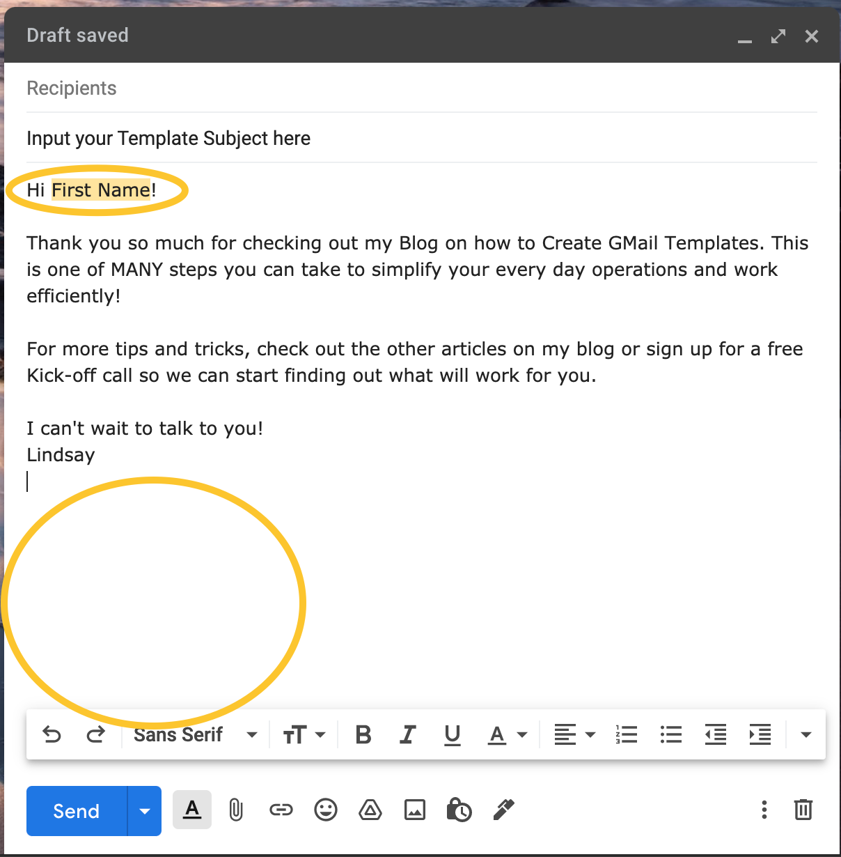Discard the draft with the trash icon
Screen dimensions: 841x857
803,810
